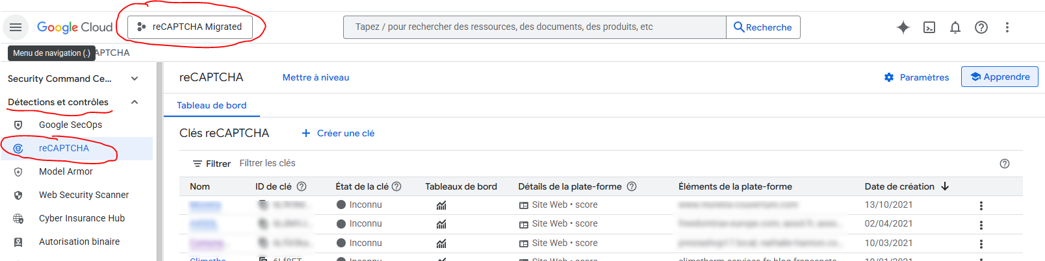
Task: Click the Filtrer filter icon
Action: 197,164
